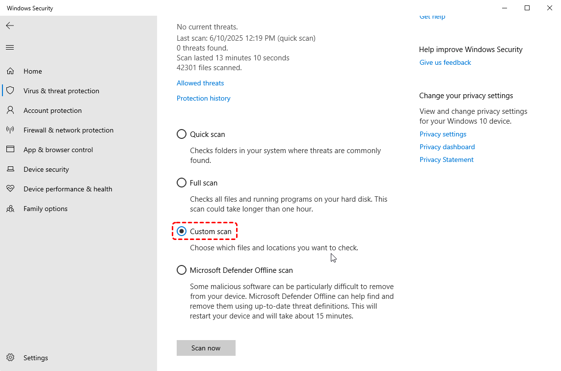Select Microsoft Defender Offline scan option
This screenshot has height=371, width=561.
click(x=182, y=270)
